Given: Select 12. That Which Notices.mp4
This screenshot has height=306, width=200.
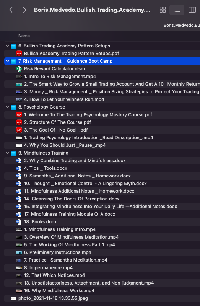Looking at the screenshot, I should (x=54, y=275).
